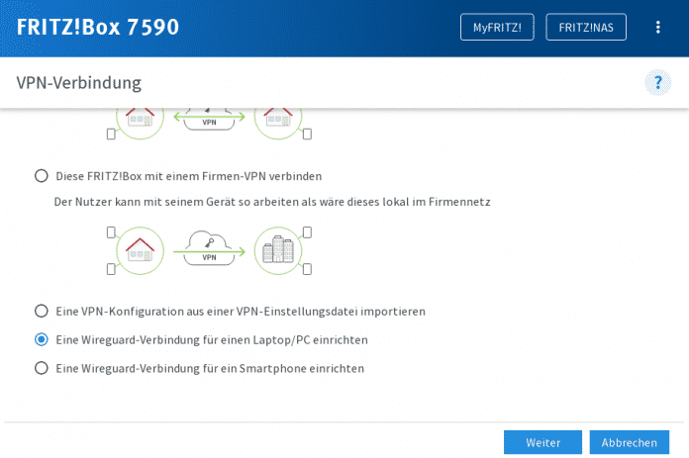
Task: Select 'Diese FRITZ!Box mit einem Firmen-VPN verbinden'
Action: 42,176
